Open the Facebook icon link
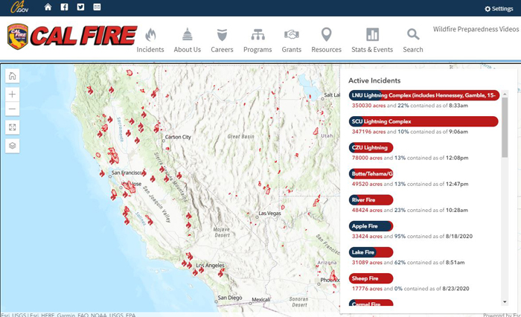Viewport: 521px width, 317px height. [x=64, y=7]
